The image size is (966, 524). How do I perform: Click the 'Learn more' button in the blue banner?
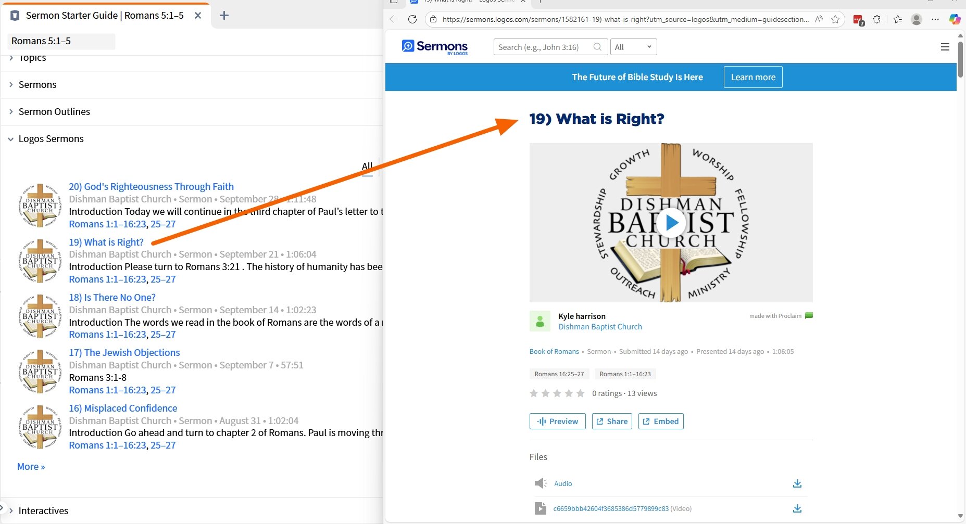(752, 77)
